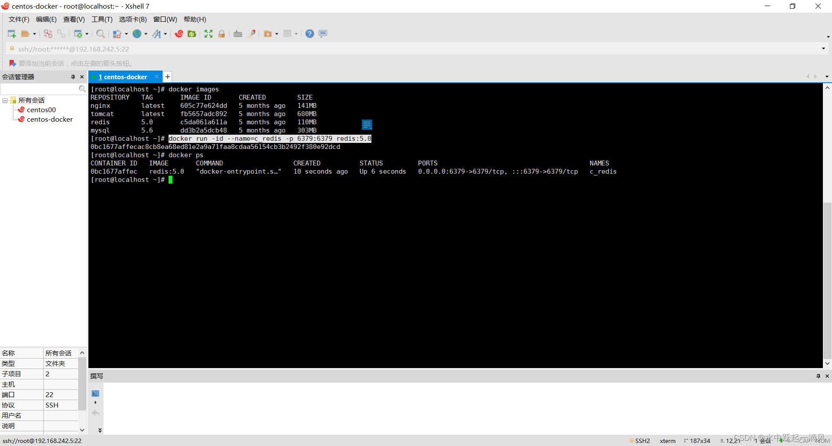Open the 编辑(E) menu
The image size is (832, 446).
click(46, 19)
